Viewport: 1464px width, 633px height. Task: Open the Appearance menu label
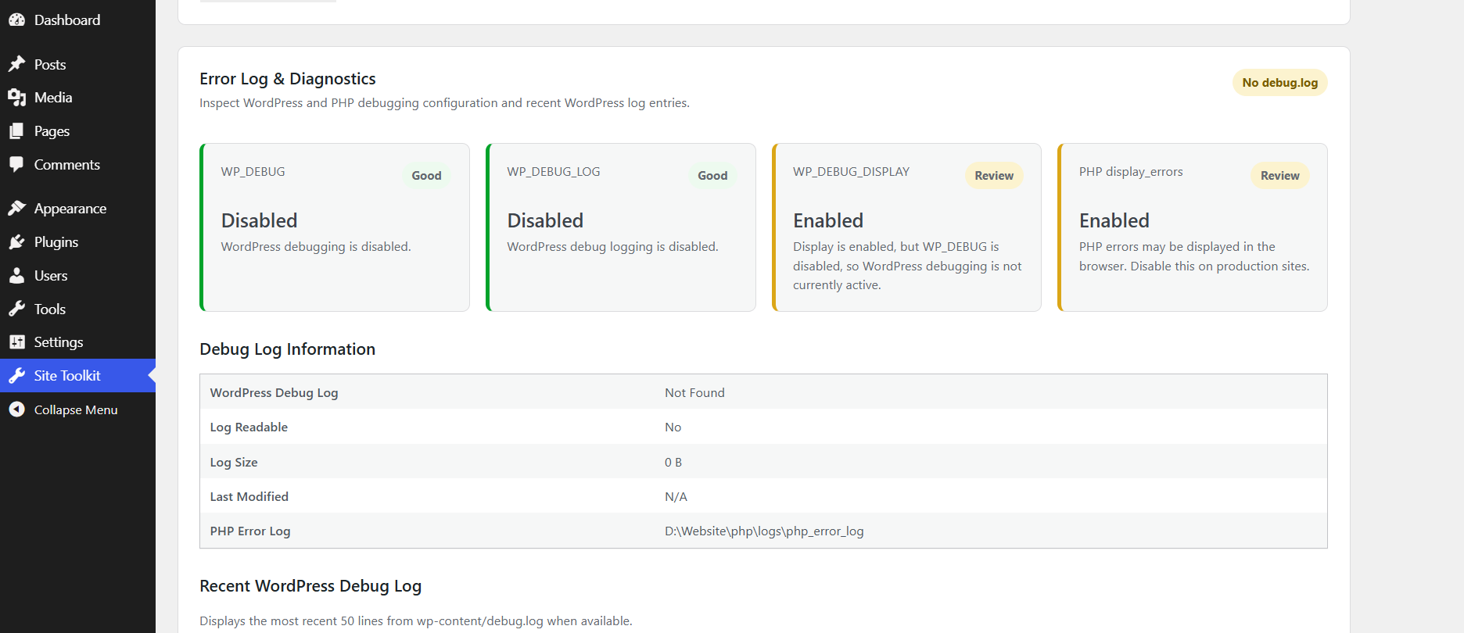70,209
